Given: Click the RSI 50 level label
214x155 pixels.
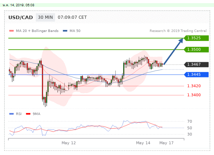Looking at the screenshot, I should tap(190, 128).
